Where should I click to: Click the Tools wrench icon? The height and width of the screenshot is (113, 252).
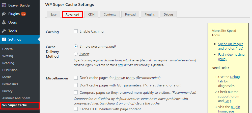[4, 31]
